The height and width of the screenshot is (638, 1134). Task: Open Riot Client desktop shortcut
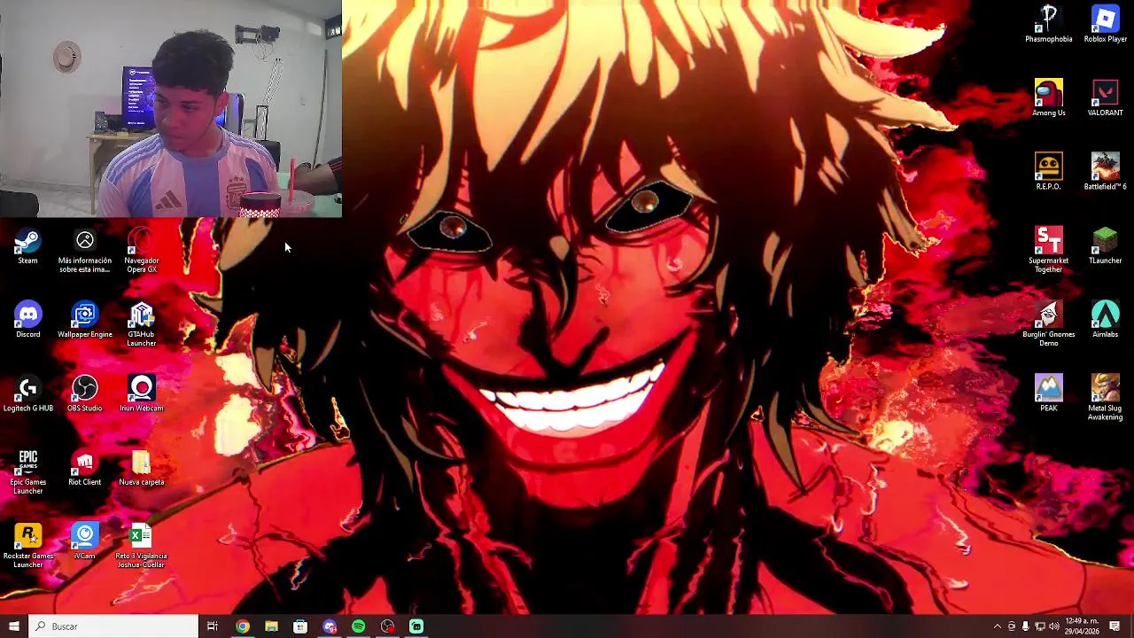(x=85, y=468)
